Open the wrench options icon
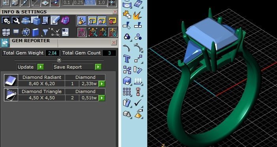 click(x=16, y=20)
